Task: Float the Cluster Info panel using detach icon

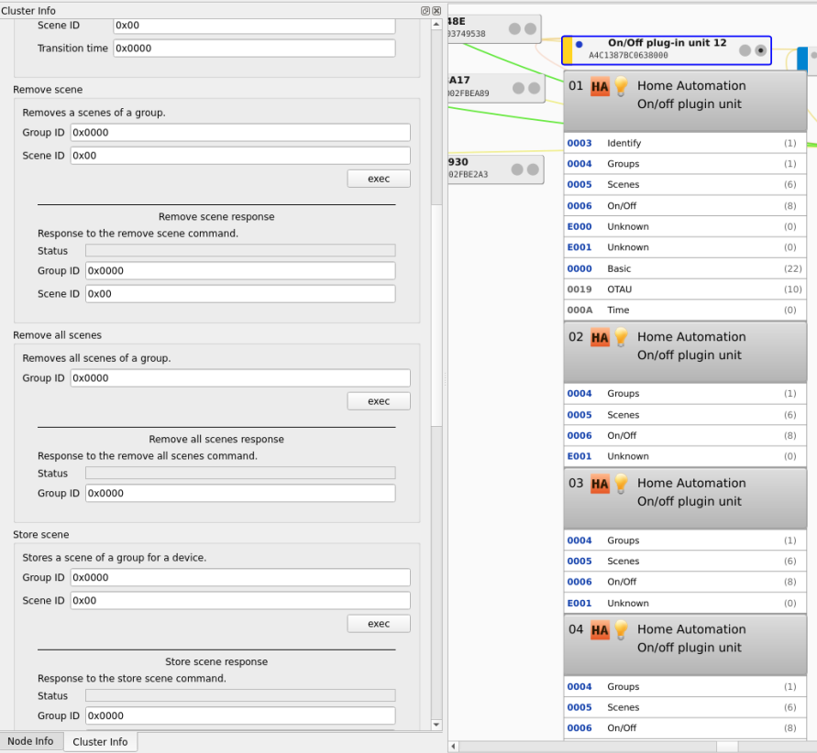Action: (425, 10)
